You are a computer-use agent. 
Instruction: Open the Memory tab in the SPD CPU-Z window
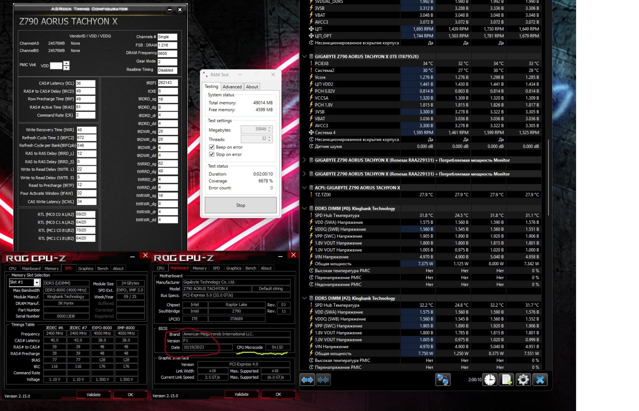[52, 268]
